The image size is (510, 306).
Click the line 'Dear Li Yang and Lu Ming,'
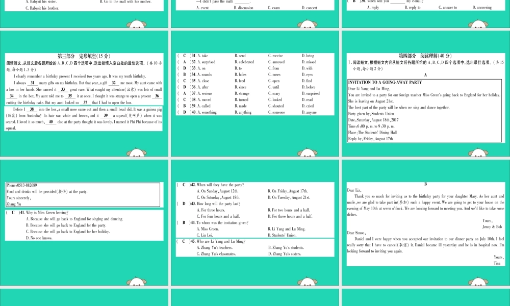[x=369, y=89]
